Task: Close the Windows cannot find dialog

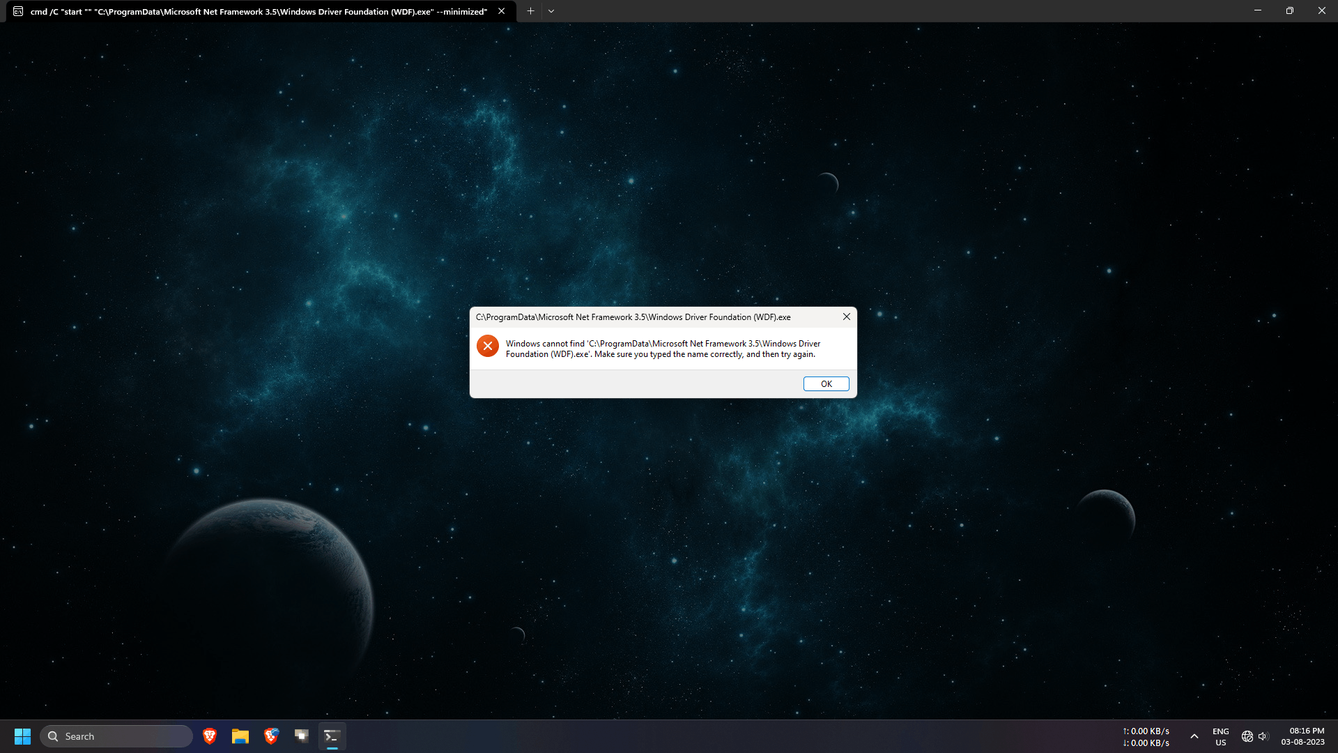Action: pyautogui.click(x=846, y=317)
